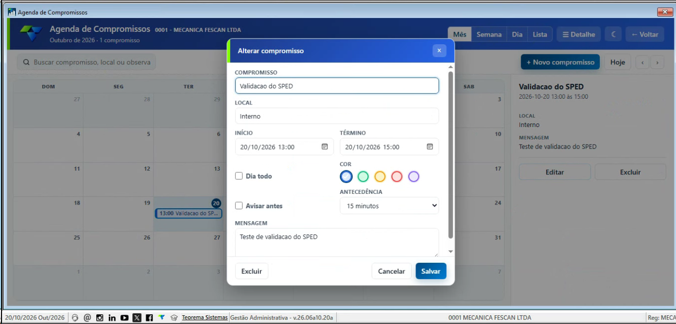
Task: Pick the red color swatch
Action: (x=396, y=176)
